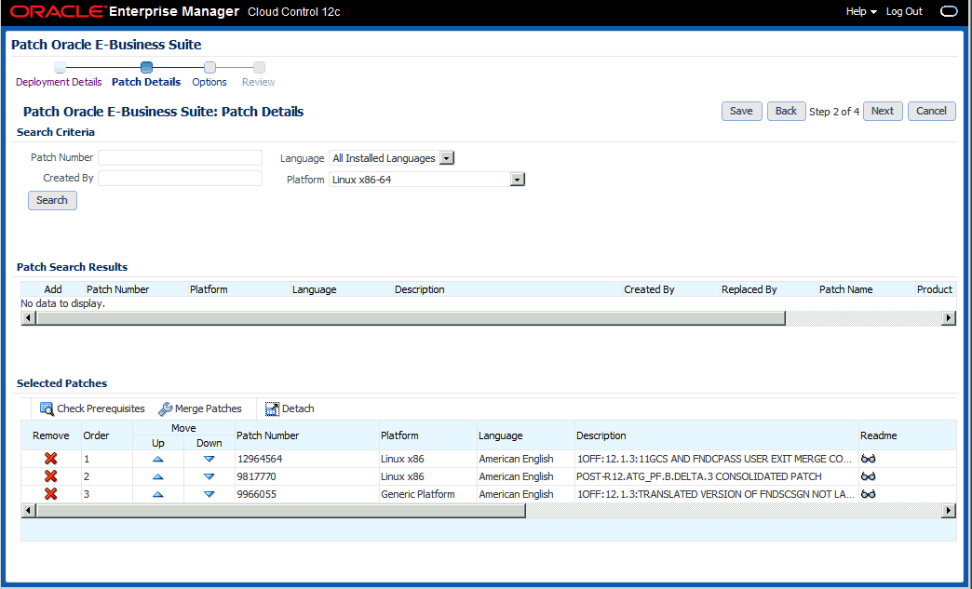Click Check Prerequisites toolbar item
The height and width of the screenshot is (589, 972).
[92, 408]
